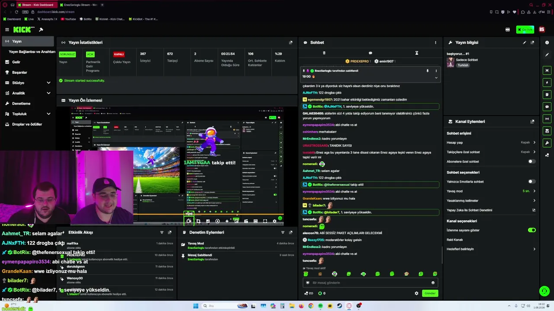Open the Sohbet panel three-dot menu
This screenshot has height=311, width=554.
click(435, 42)
